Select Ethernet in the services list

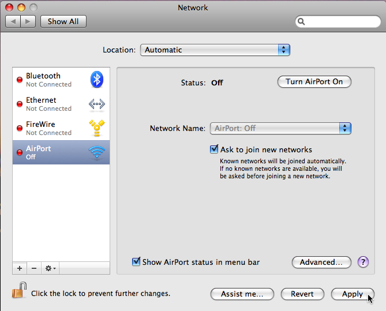[x=61, y=104]
